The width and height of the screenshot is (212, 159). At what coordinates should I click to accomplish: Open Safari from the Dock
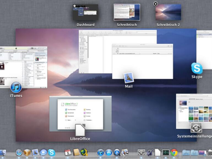pos(19,153)
